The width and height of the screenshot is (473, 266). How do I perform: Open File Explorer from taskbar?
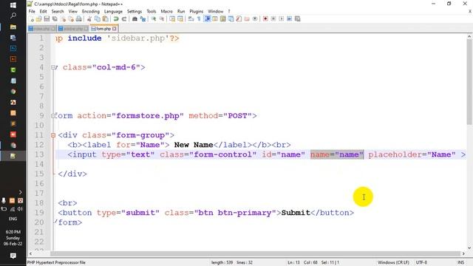tap(13, 27)
